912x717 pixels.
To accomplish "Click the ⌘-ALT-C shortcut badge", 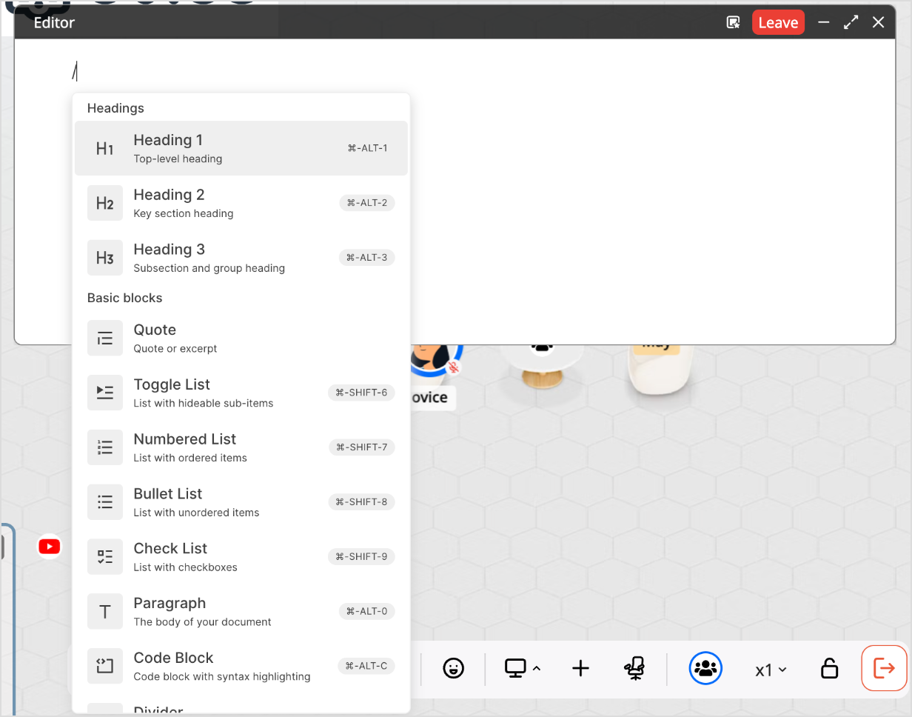I will click(x=366, y=666).
